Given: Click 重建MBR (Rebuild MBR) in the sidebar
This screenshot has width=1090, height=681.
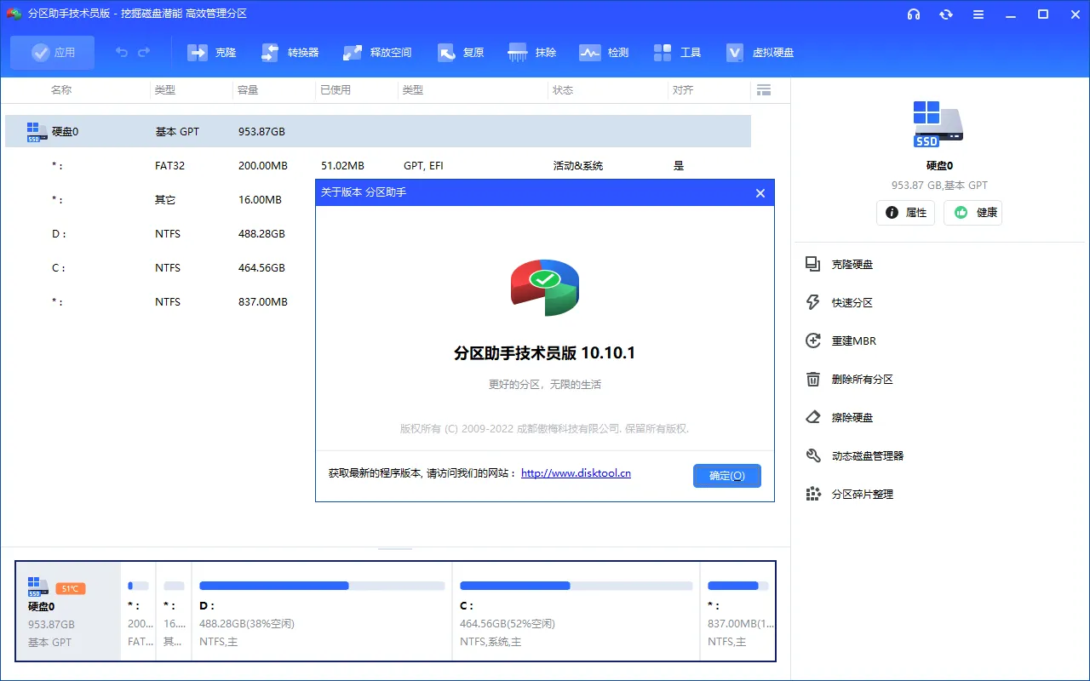Looking at the screenshot, I should tap(852, 340).
